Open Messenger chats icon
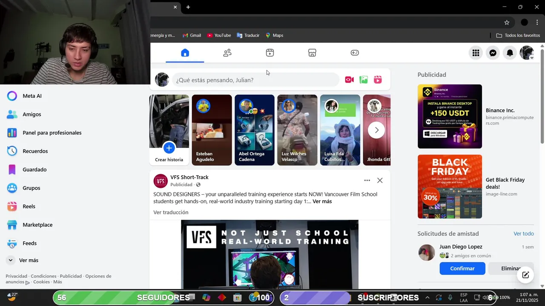545x306 pixels. point(493,53)
